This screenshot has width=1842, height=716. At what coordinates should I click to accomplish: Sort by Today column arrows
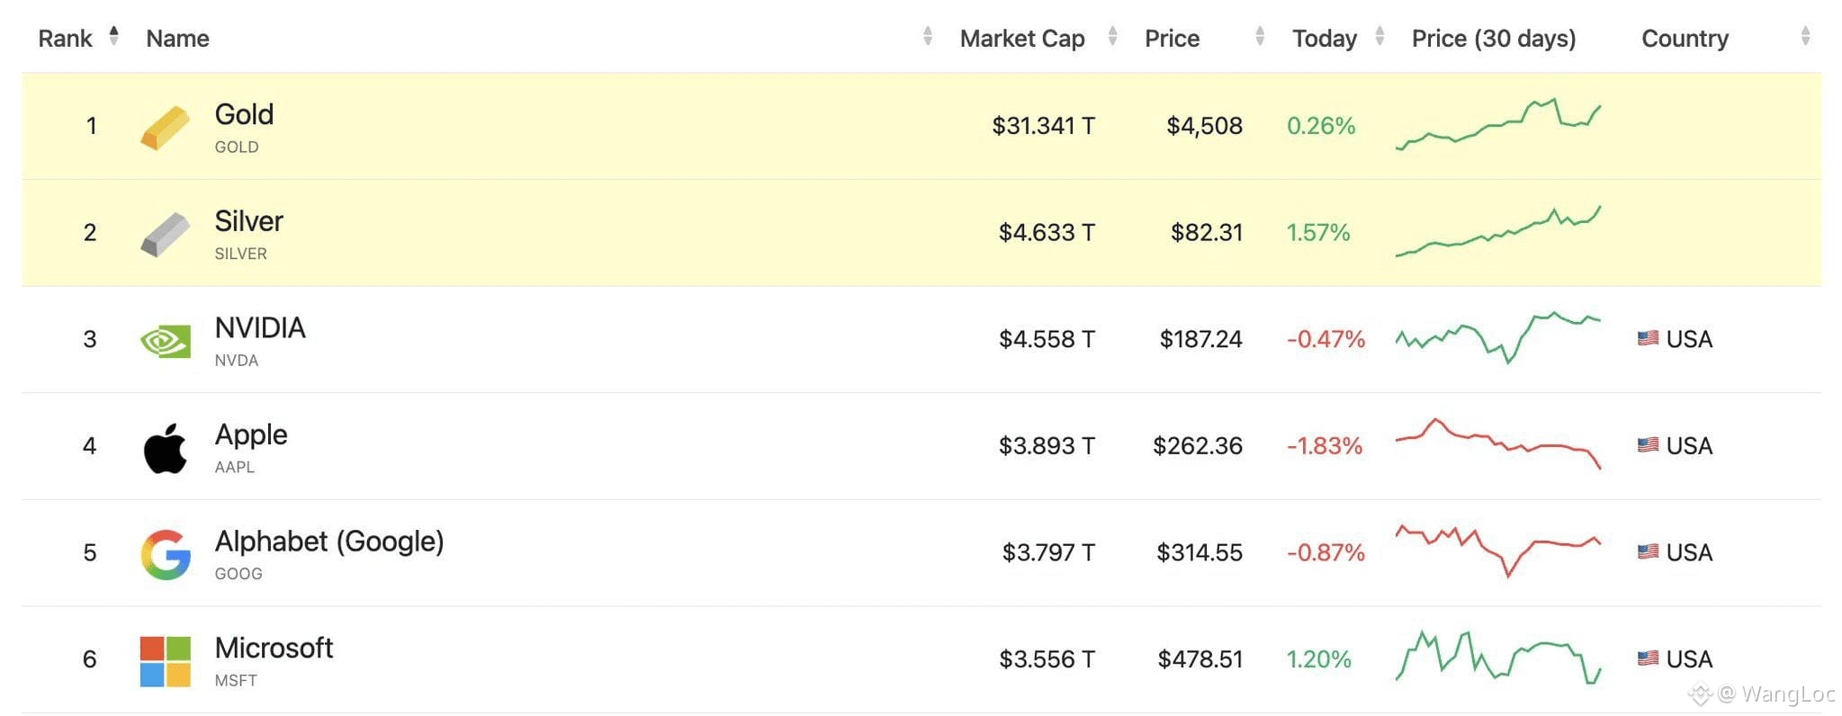1379,36
